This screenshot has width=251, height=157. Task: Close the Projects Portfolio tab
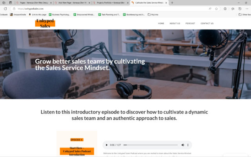pyautogui.click(x=128, y=3)
